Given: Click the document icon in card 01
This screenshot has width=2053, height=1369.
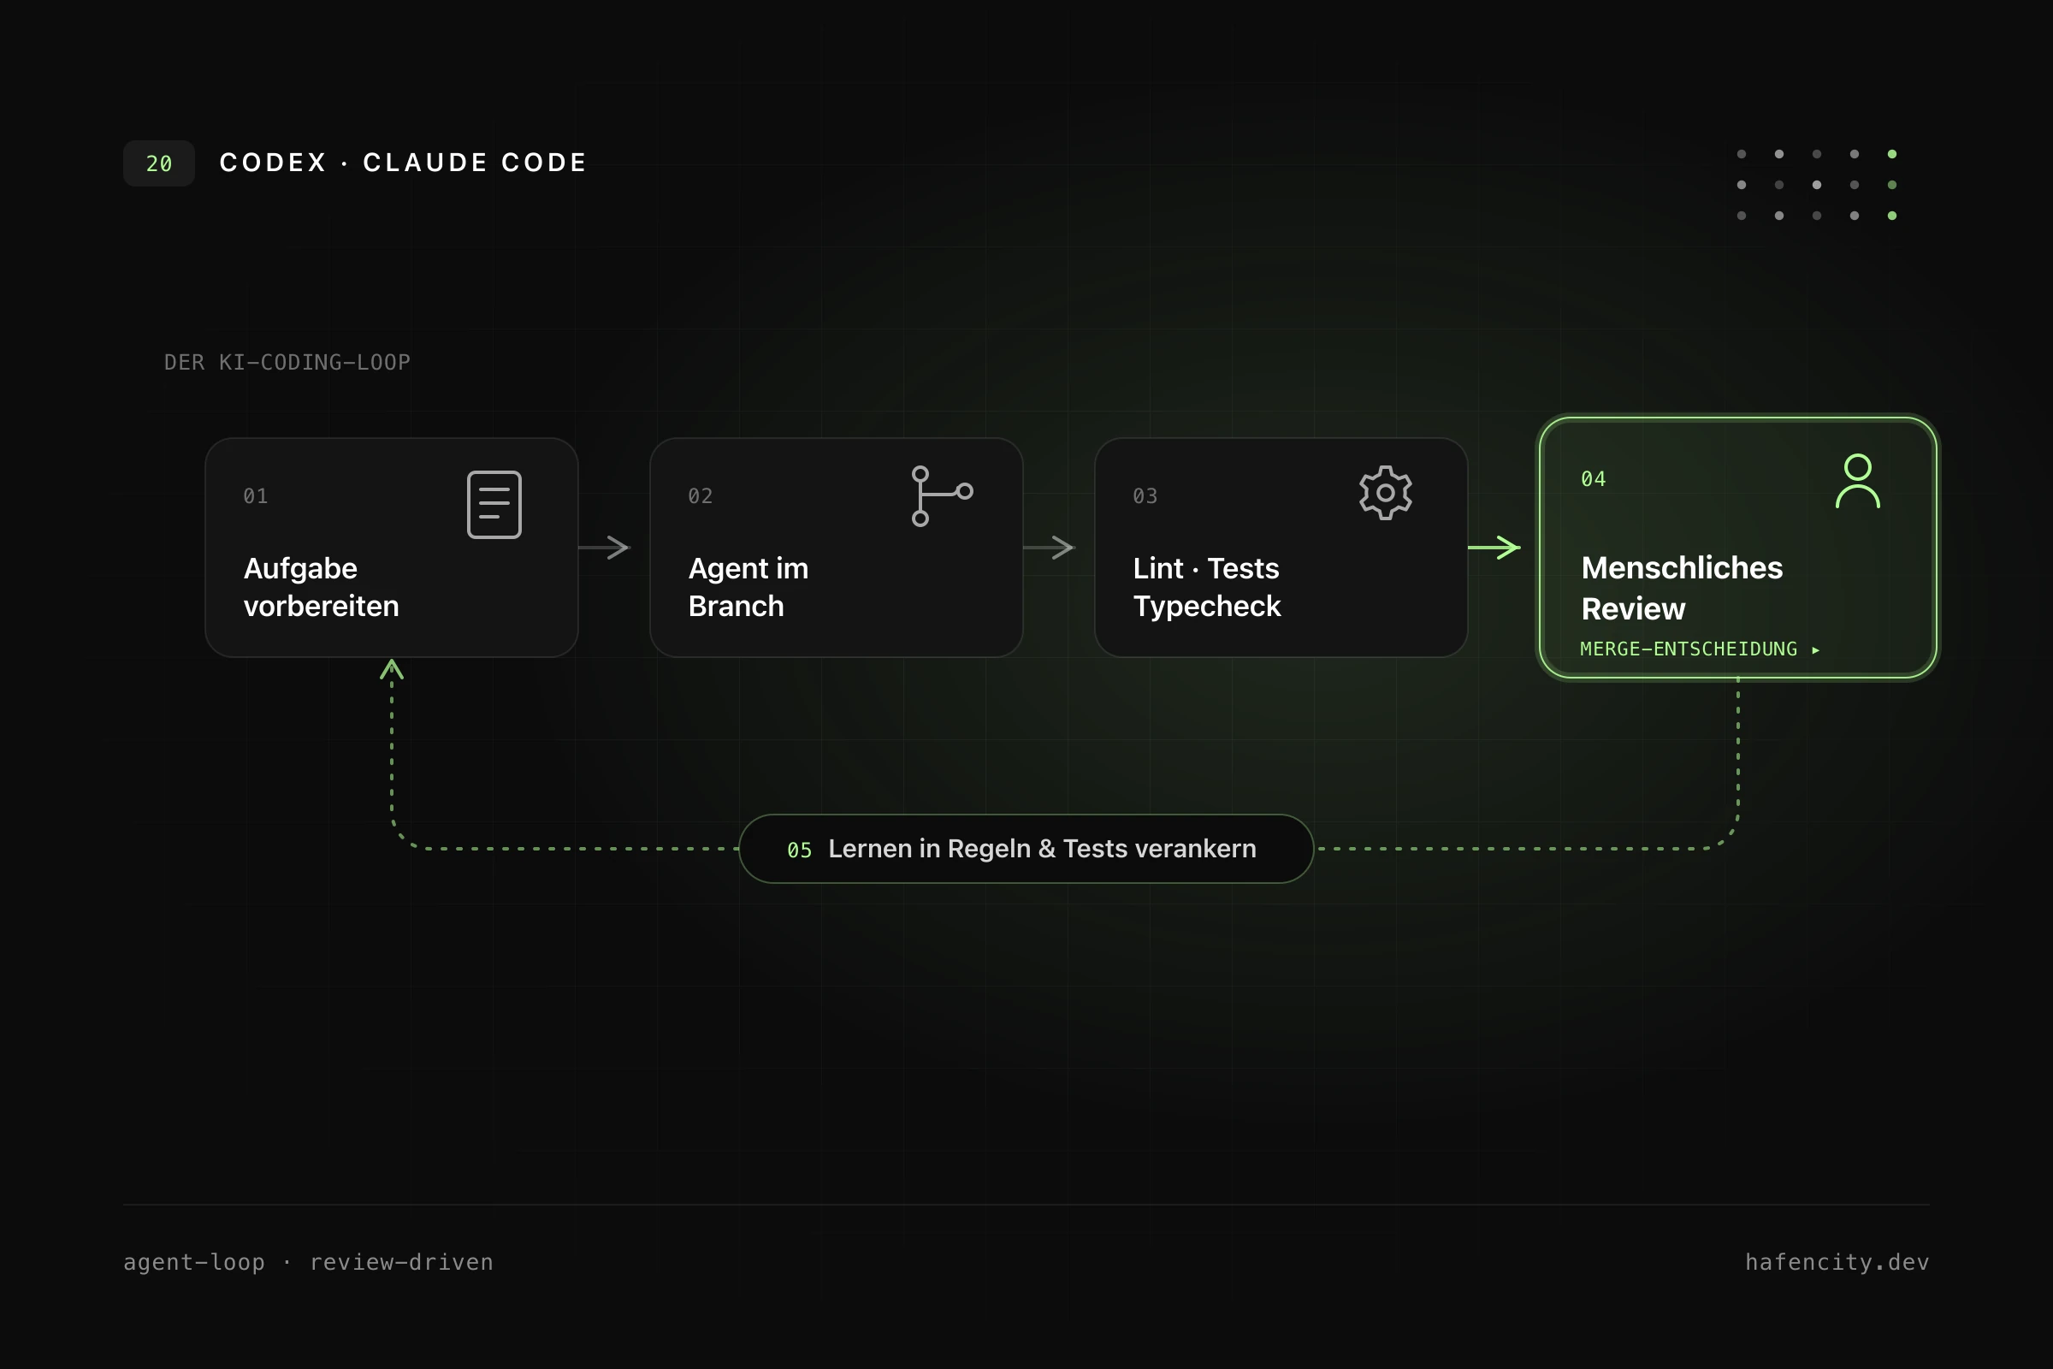Looking at the screenshot, I should click(x=494, y=505).
